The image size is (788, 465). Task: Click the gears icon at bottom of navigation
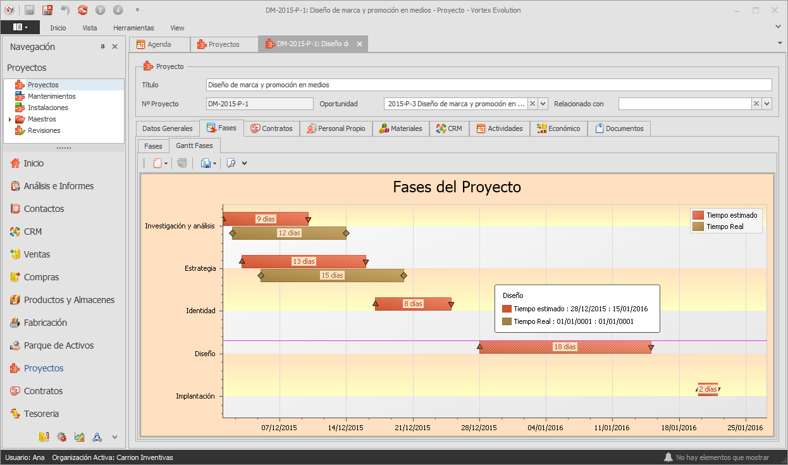click(x=61, y=437)
